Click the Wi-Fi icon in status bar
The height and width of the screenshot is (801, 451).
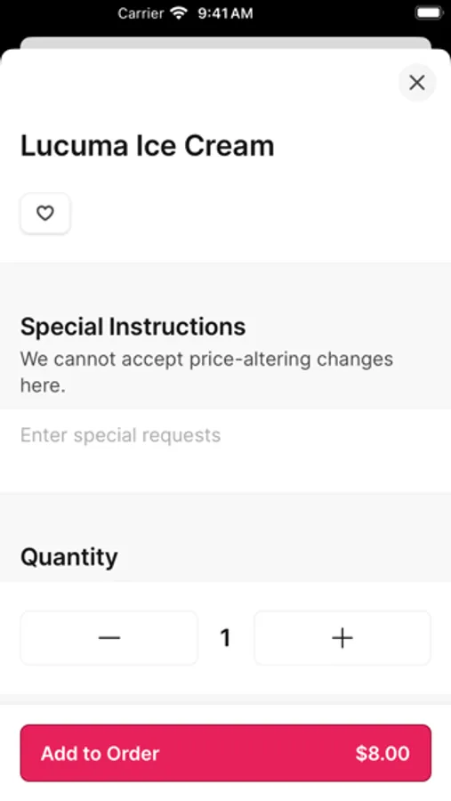pyautogui.click(x=179, y=12)
